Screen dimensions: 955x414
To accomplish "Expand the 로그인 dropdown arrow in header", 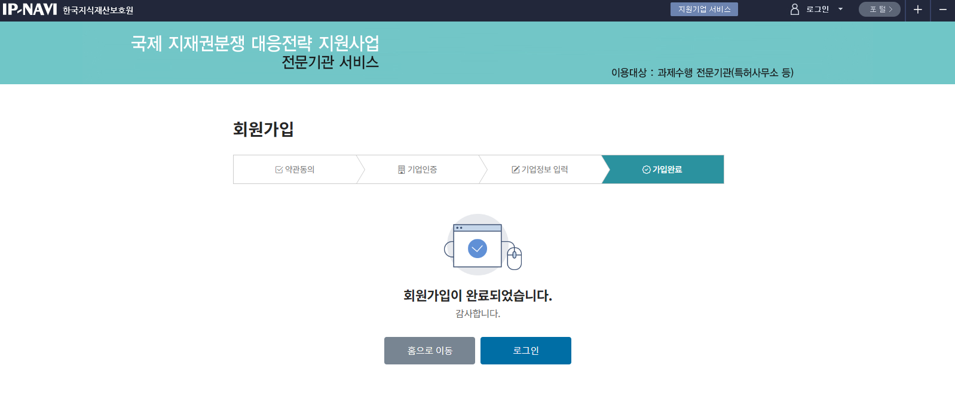I will point(840,10).
